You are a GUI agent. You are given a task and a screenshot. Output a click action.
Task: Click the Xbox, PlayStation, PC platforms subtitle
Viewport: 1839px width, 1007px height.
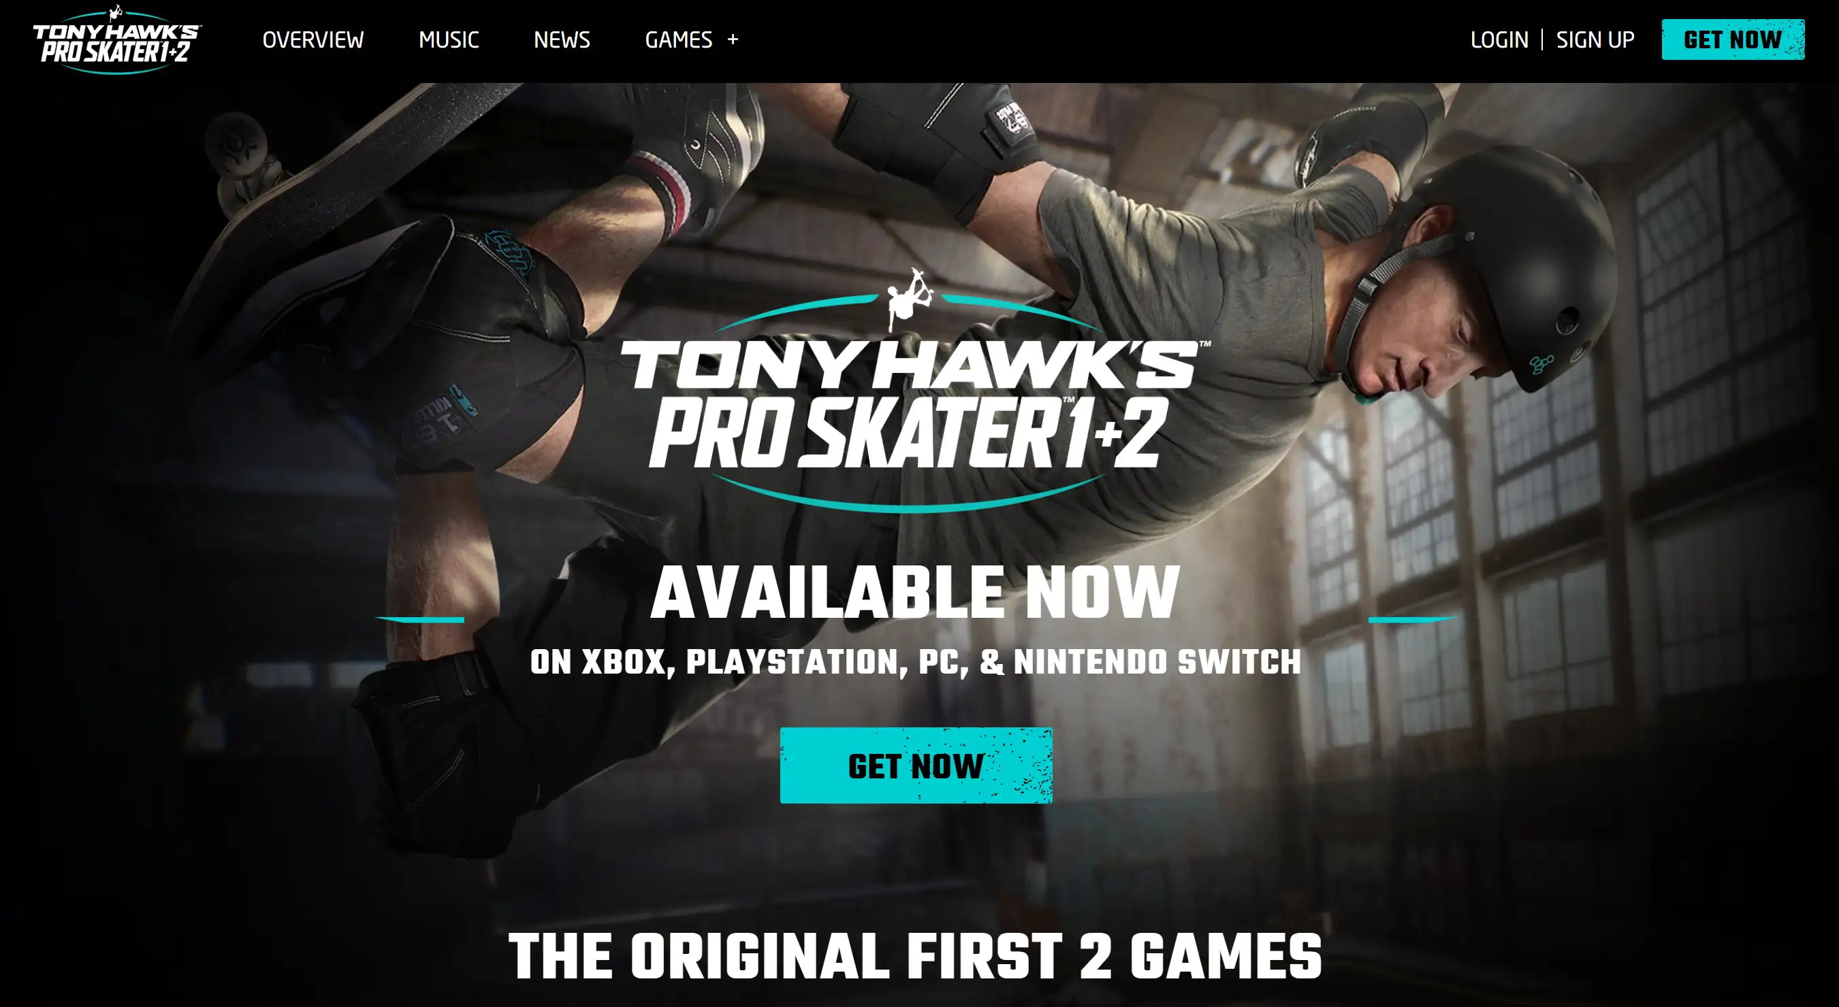click(915, 662)
